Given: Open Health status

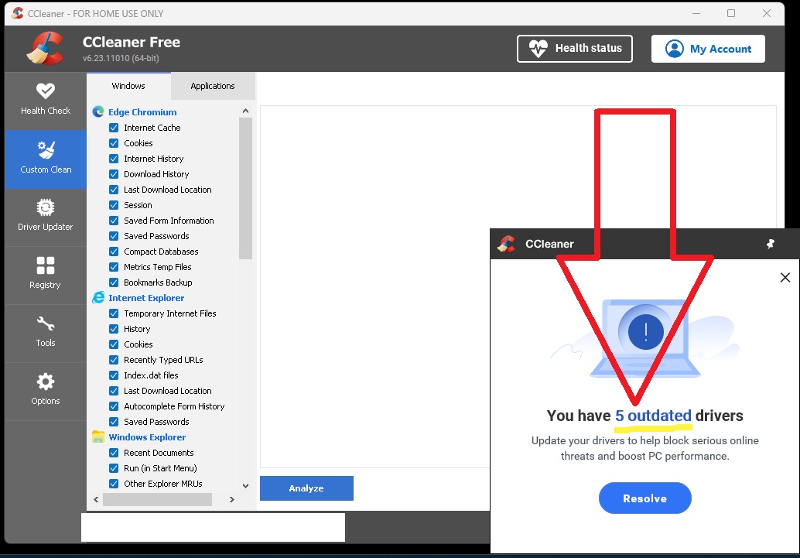Looking at the screenshot, I should click(x=575, y=49).
